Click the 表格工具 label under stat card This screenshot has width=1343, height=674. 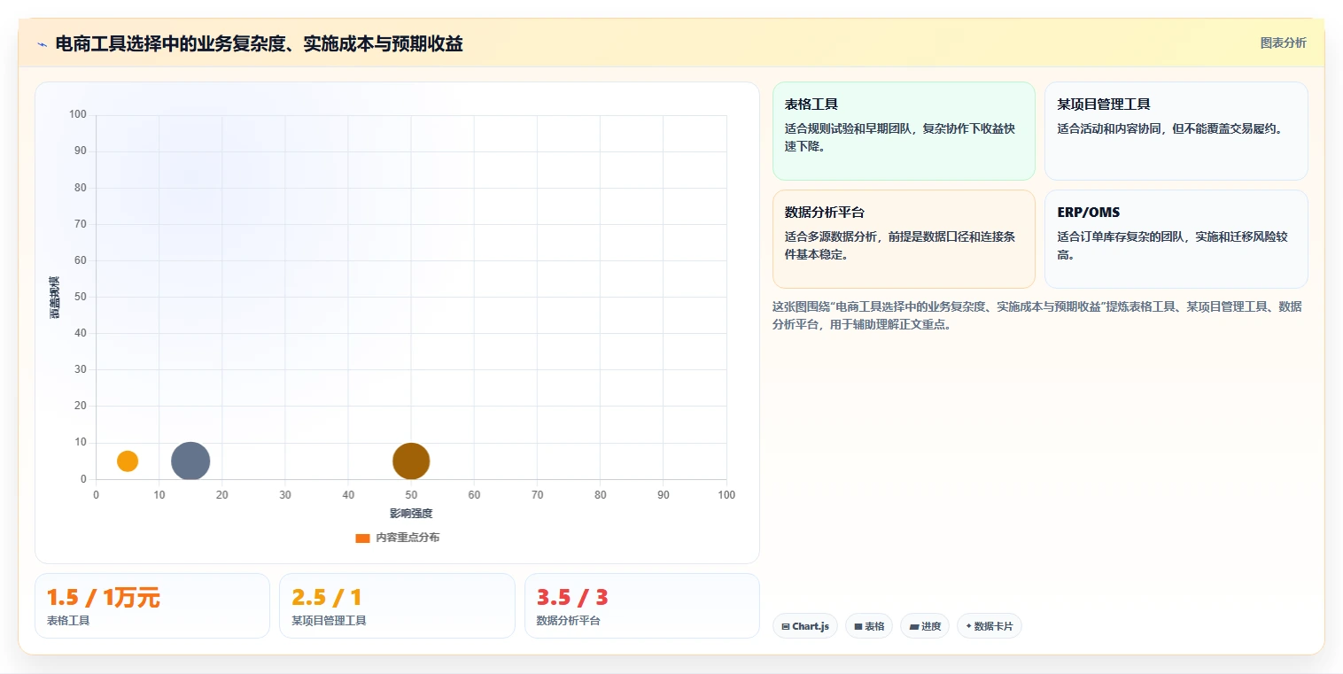click(x=68, y=621)
